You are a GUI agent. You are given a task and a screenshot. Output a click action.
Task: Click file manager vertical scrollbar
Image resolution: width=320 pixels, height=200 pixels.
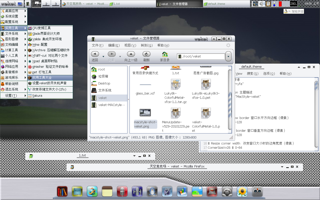[230, 100]
